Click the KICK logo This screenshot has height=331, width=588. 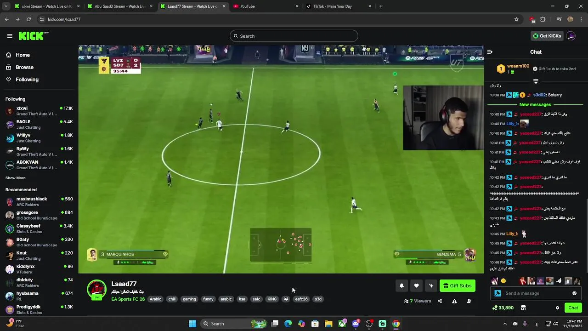point(34,36)
